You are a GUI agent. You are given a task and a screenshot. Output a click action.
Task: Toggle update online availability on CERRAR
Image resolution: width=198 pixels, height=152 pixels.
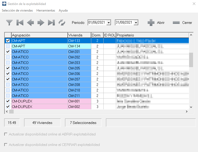coord(6,145)
